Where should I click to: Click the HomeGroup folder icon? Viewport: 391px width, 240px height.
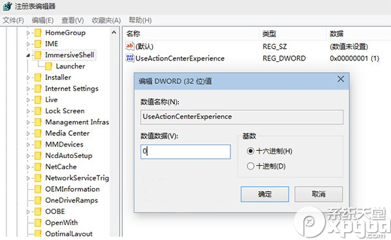[x=38, y=33]
